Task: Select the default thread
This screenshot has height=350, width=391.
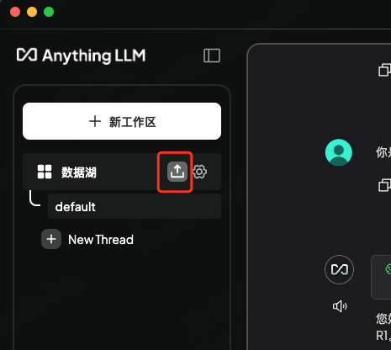Action: tap(135, 206)
